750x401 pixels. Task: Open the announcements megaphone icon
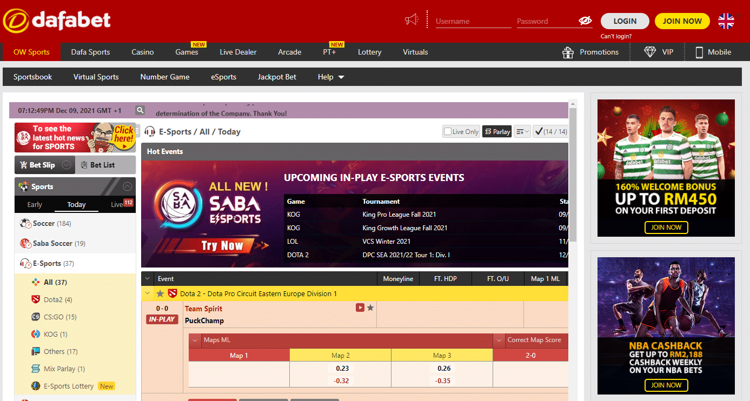point(411,21)
